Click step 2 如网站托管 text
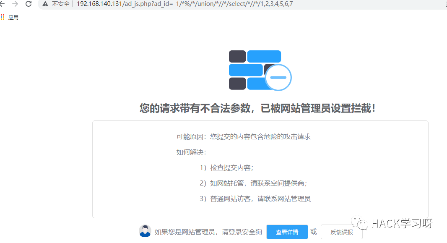 click(x=253, y=183)
